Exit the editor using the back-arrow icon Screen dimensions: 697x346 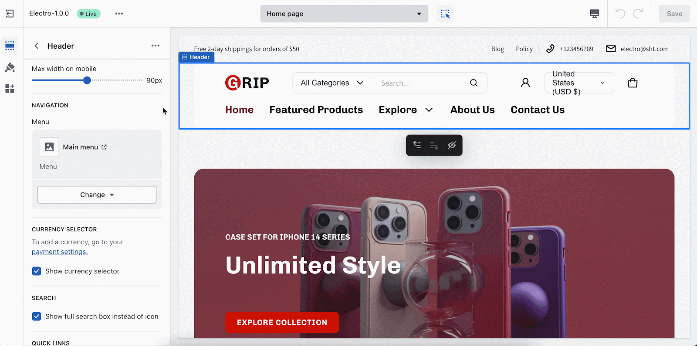pyautogui.click(x=10, y=13)
